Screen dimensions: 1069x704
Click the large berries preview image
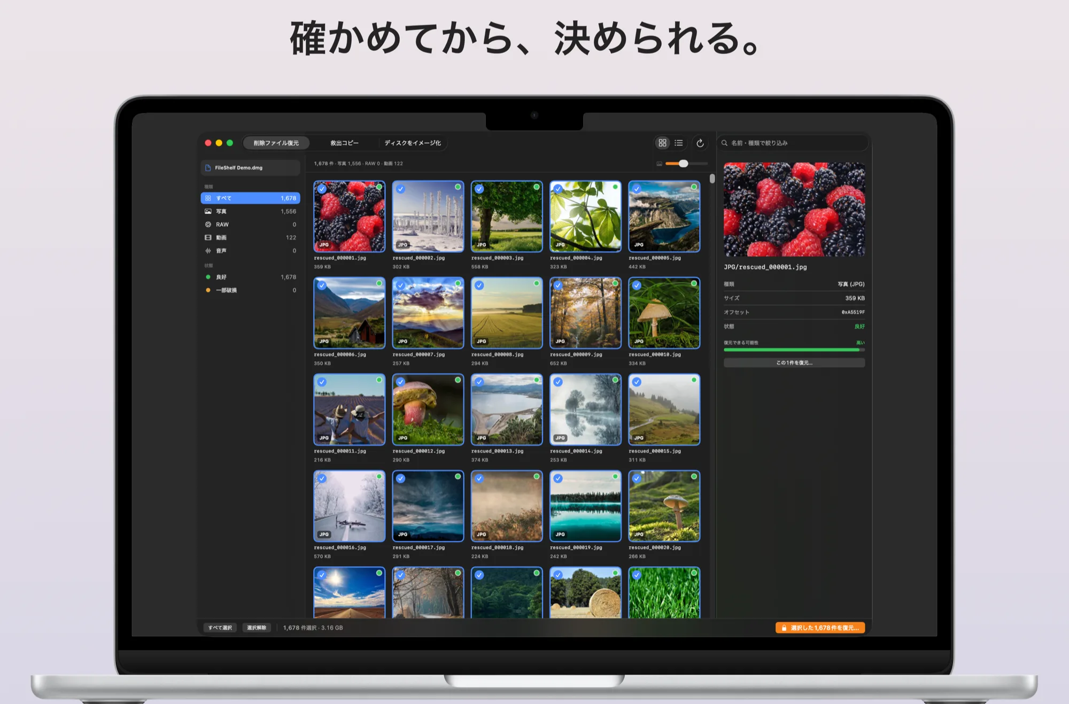click(x=794, y=210)
